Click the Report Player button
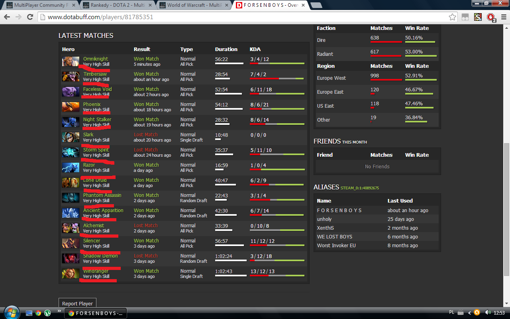The image size is (510, 319). 77,303
